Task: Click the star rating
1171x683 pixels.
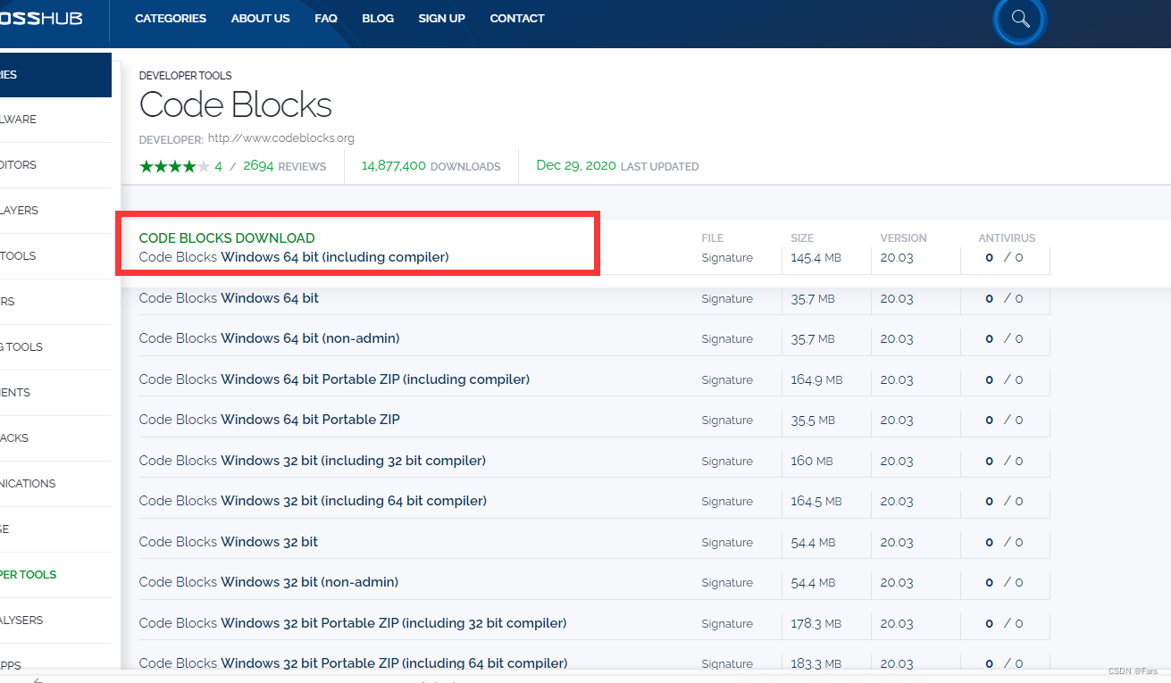Action: coord(175,166)
